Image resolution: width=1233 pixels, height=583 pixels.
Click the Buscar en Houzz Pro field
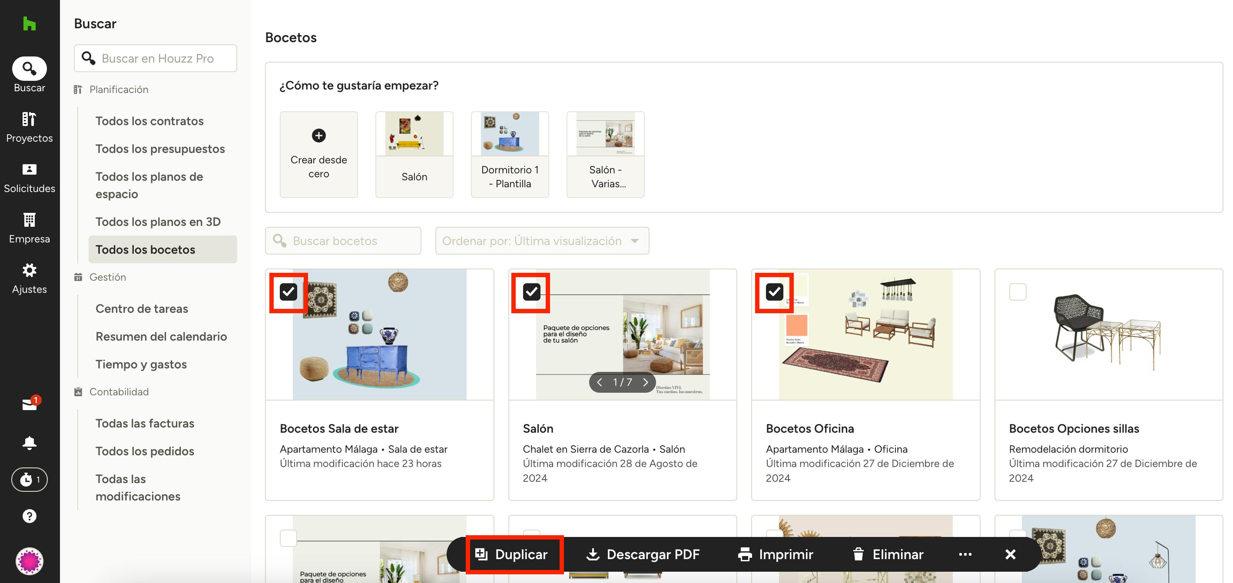click(156, 58)
